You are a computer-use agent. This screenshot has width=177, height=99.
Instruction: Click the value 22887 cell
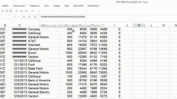pyautogui.click(x=80, y=49)
